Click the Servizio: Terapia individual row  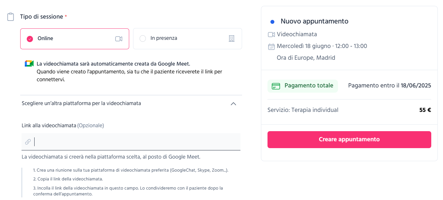click(x=349, y=110)
